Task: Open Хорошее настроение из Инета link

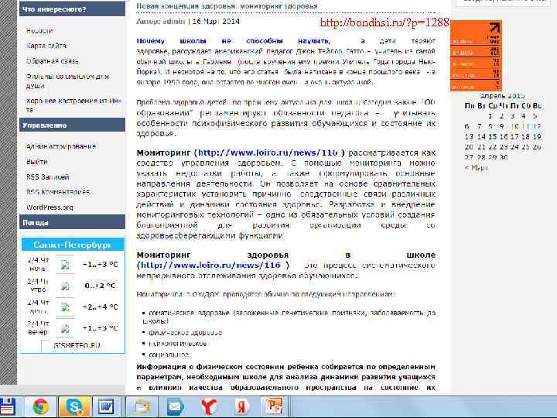Action: click(x=74, y=105)
